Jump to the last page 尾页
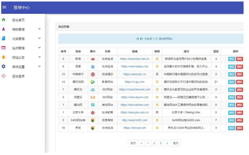 [176, 143]
